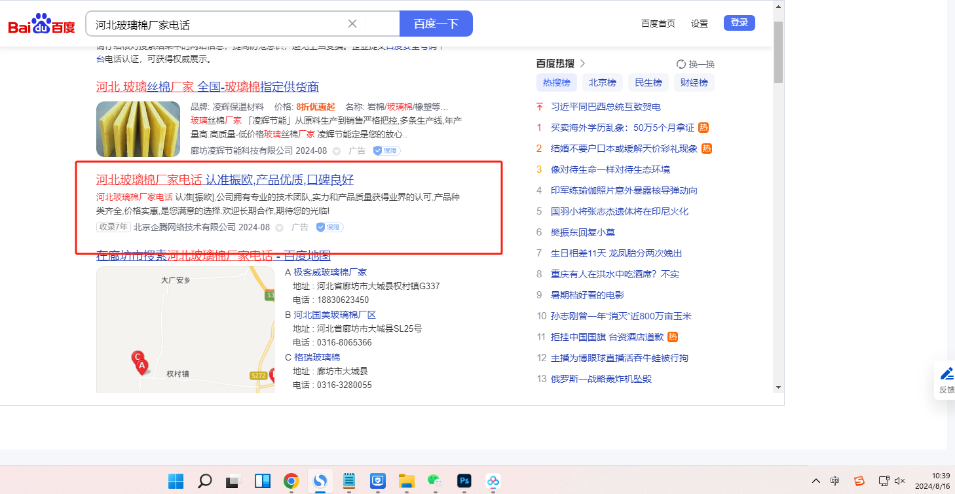The image size is (955, 494).
Task: Expand the 百度热搜 chevron arrow
Action: pyautogui.click(x=582, y=63)
